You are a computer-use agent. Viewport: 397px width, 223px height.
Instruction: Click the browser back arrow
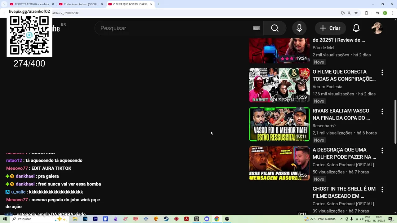(x=4, y=13)
